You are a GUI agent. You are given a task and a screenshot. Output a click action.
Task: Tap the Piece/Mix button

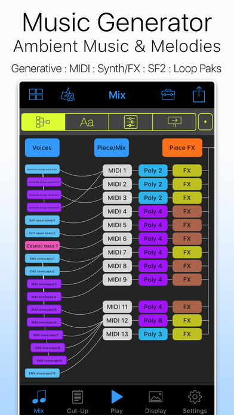click(112, 148)
